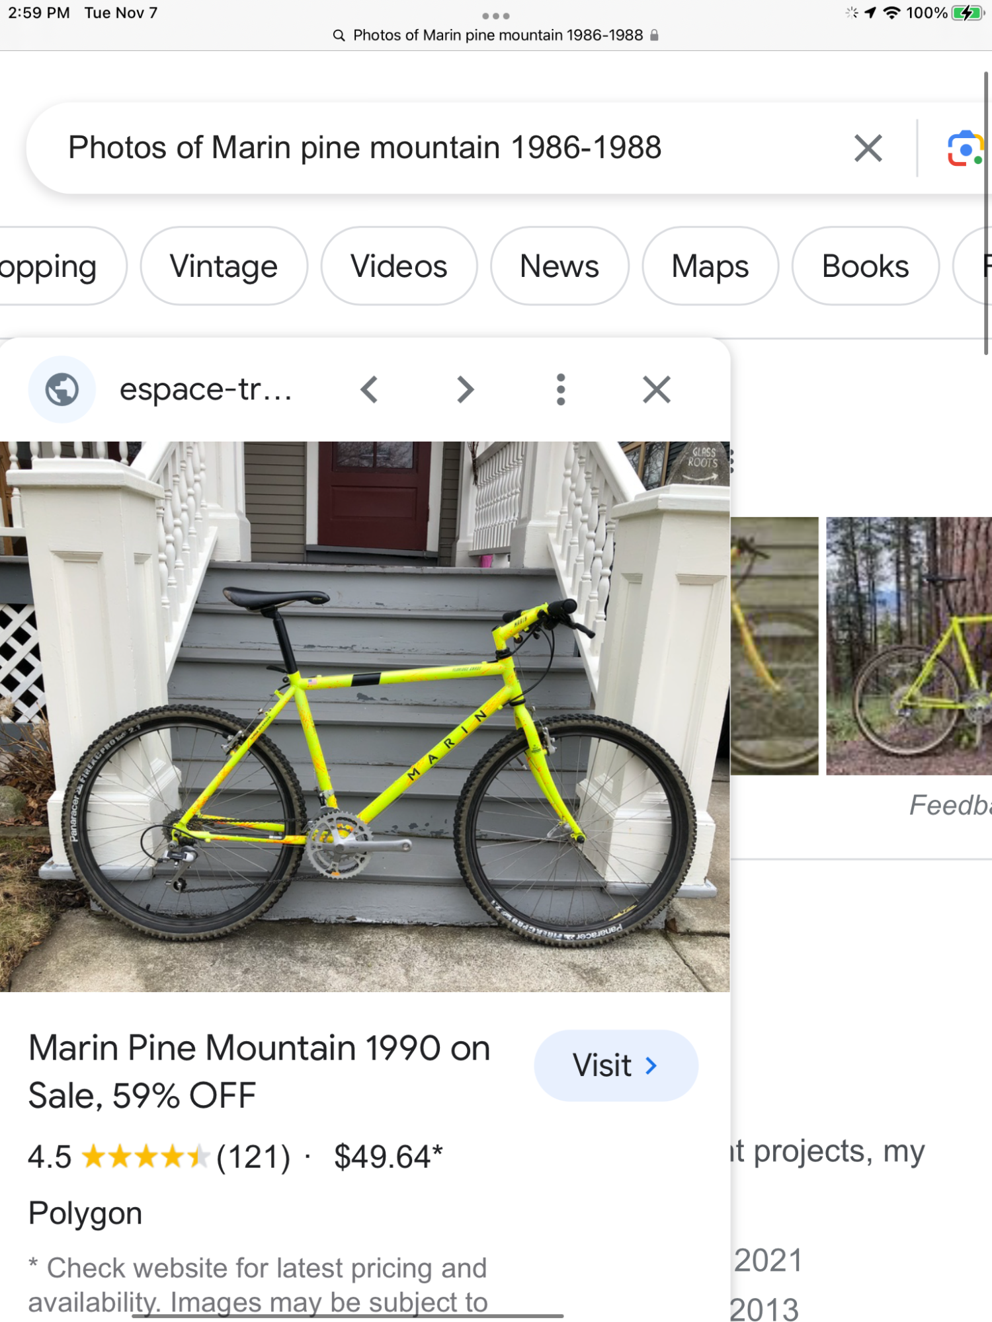This screenshot has width=992, height=1322.
Task: Clear the search query with the X
Action: point(867,147)
